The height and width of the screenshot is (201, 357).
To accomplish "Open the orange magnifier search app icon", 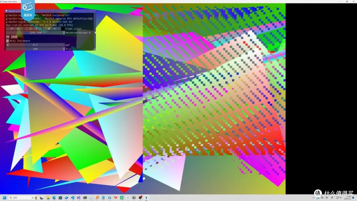I will (97, 198).
